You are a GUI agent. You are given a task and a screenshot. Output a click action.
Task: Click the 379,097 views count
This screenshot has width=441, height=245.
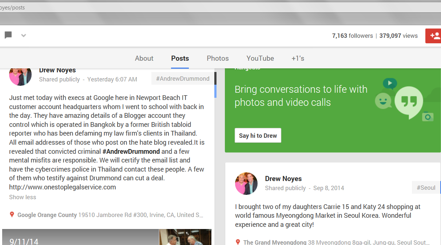pyautogui.click(x=398, y=36)
